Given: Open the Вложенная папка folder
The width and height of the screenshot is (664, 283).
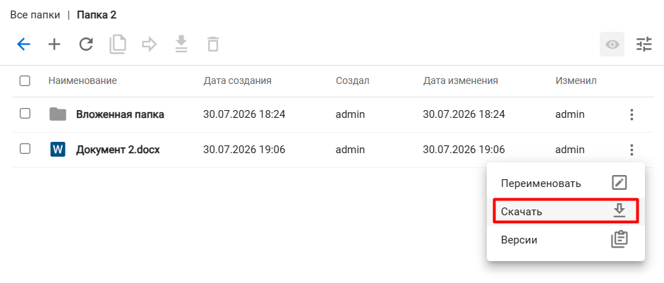Looking at the screenshot, I should tap(120, 114).
